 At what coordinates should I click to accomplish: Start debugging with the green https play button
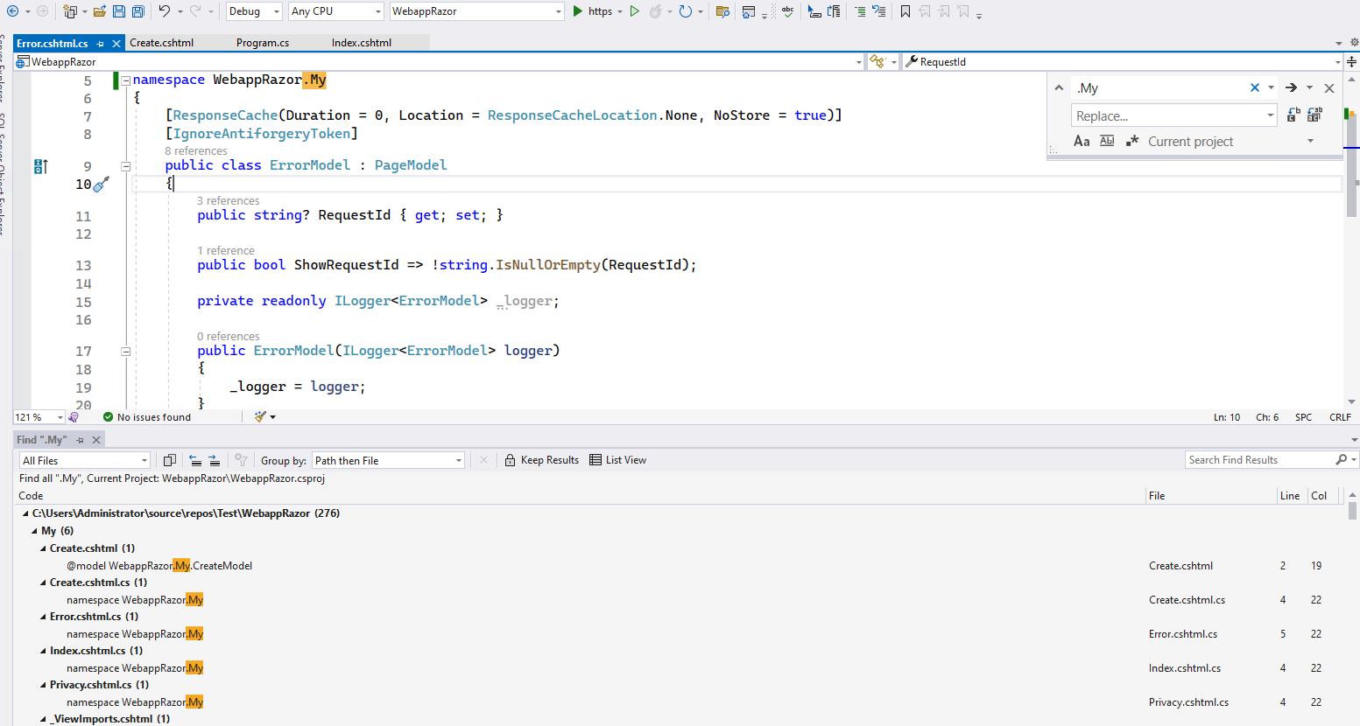tap(578, 11)
